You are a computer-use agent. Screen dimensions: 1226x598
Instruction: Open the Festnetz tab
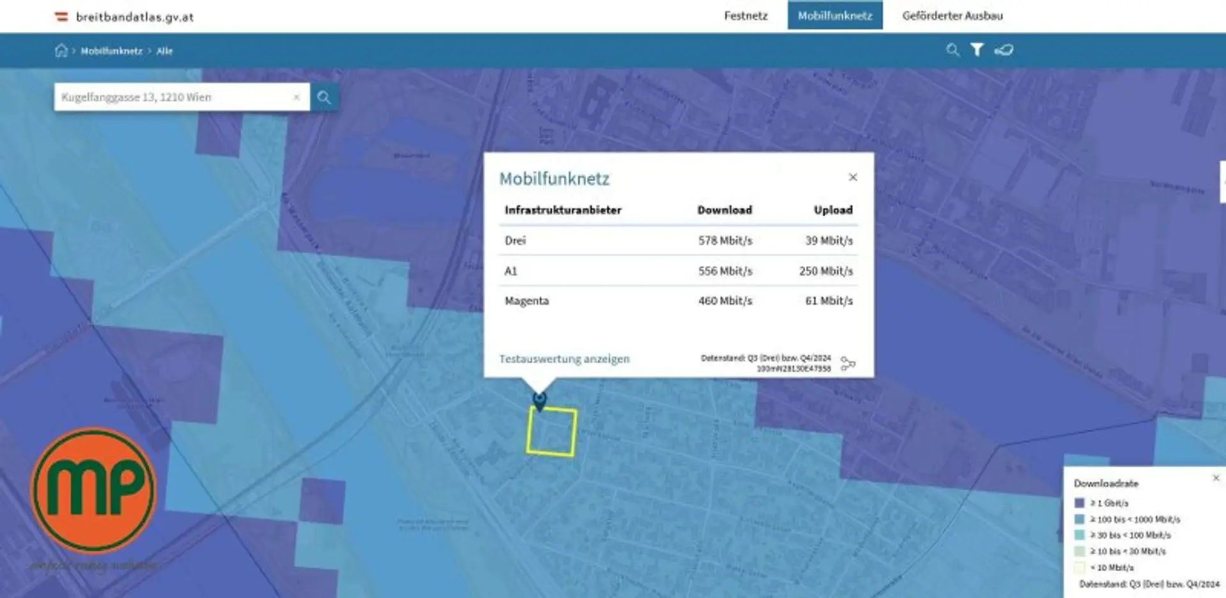(745, 16)
